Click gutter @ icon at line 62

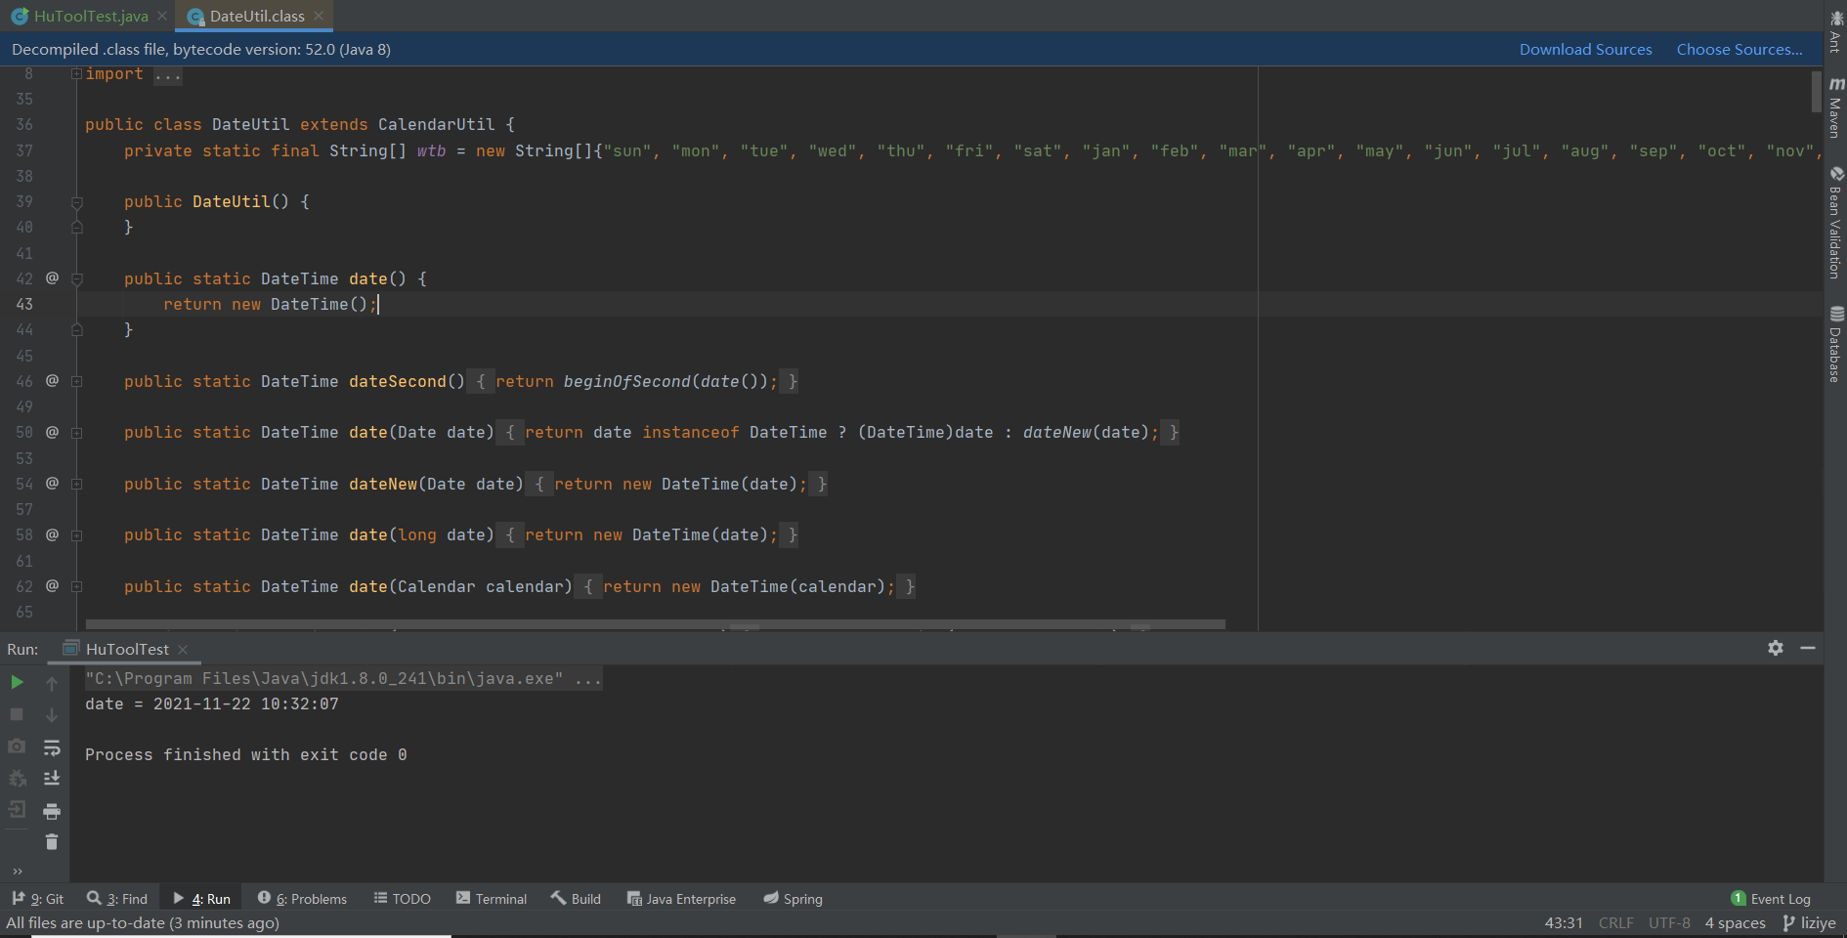click(x=52, y=586)
